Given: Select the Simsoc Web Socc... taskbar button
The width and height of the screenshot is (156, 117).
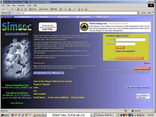Looking at the screenshot, I should 105,115.
